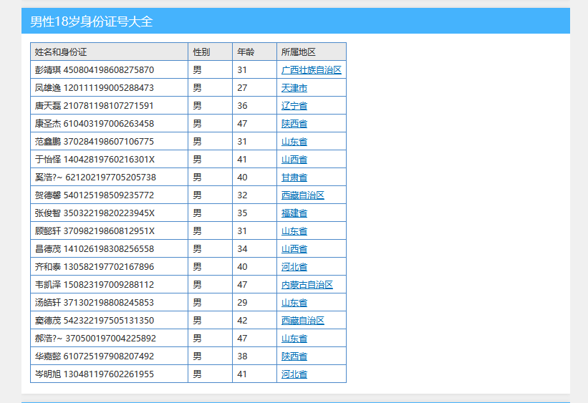This screenshot has height=403, width=588.
Task: Click 男 gender cell in 岑明旭 row
Action: coord(210,374)
